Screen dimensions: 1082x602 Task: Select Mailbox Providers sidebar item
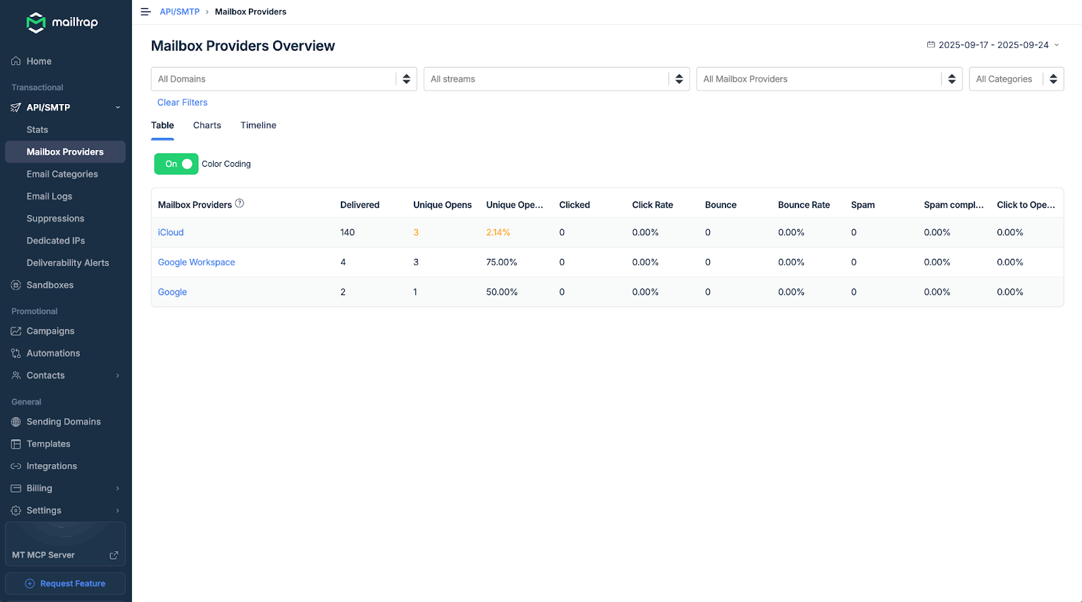click(x=65, y=152)
